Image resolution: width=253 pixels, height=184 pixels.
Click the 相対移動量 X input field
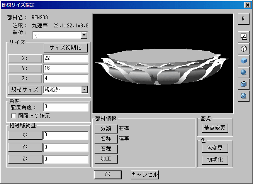pos(66,135)
